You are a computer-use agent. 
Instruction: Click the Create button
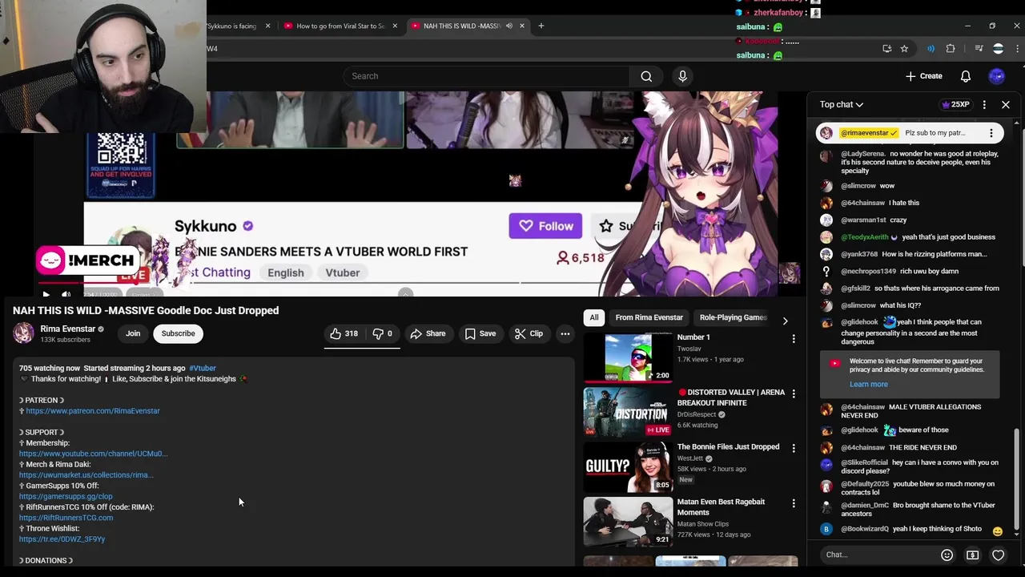point(924,76)
